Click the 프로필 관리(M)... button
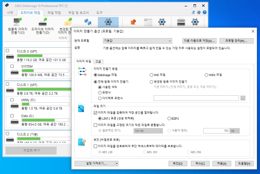 [236, 41]
